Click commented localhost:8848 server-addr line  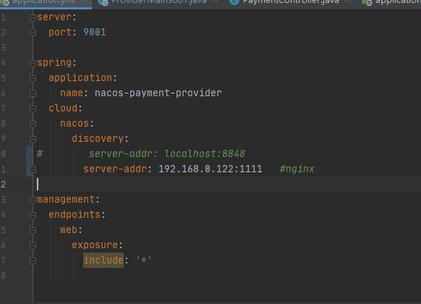pyautogui.click(x=166, y=154)
